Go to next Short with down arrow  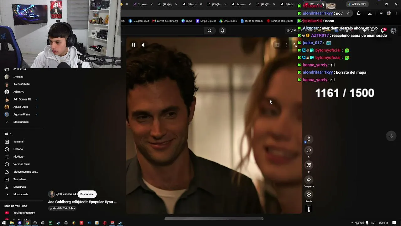391,136
